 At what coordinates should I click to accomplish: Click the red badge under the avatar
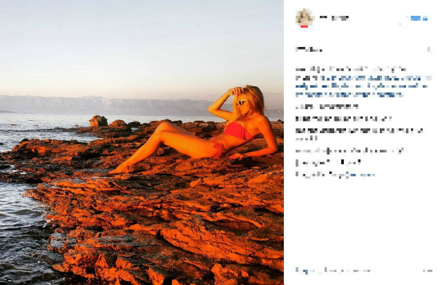[304, 26]
